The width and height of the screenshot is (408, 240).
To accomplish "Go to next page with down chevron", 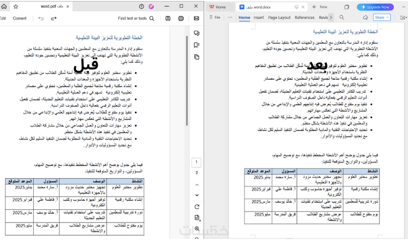I will pos(197,195).
